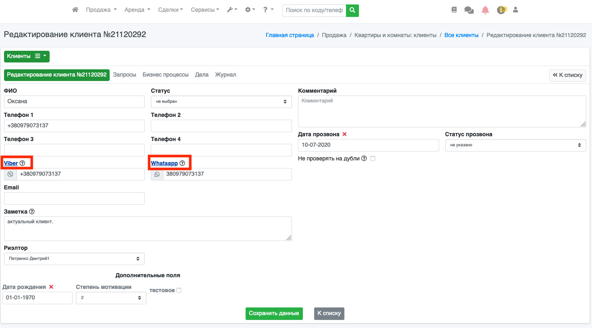Open the Продажа menu

101,10
